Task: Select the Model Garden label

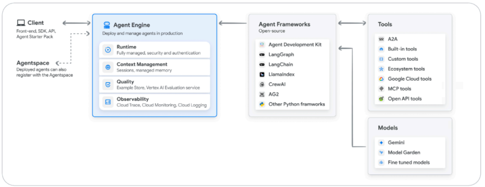Action: (404, 152)
